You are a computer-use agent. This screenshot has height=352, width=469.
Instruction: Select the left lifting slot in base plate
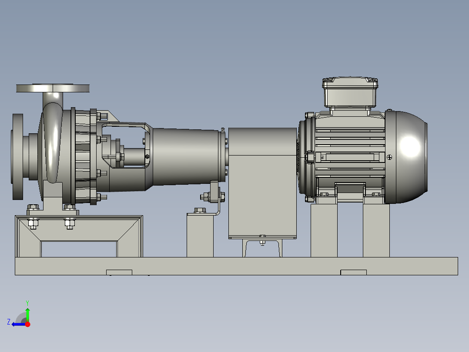[119, 272]
